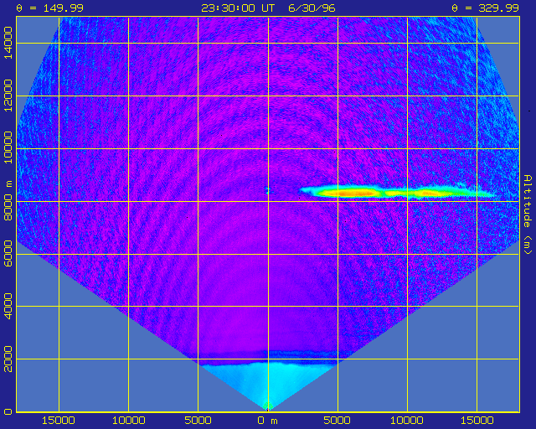Click the 10000 range label on the right half of bottom axis
Screen dimensions: 536x429
coord(407,421)
